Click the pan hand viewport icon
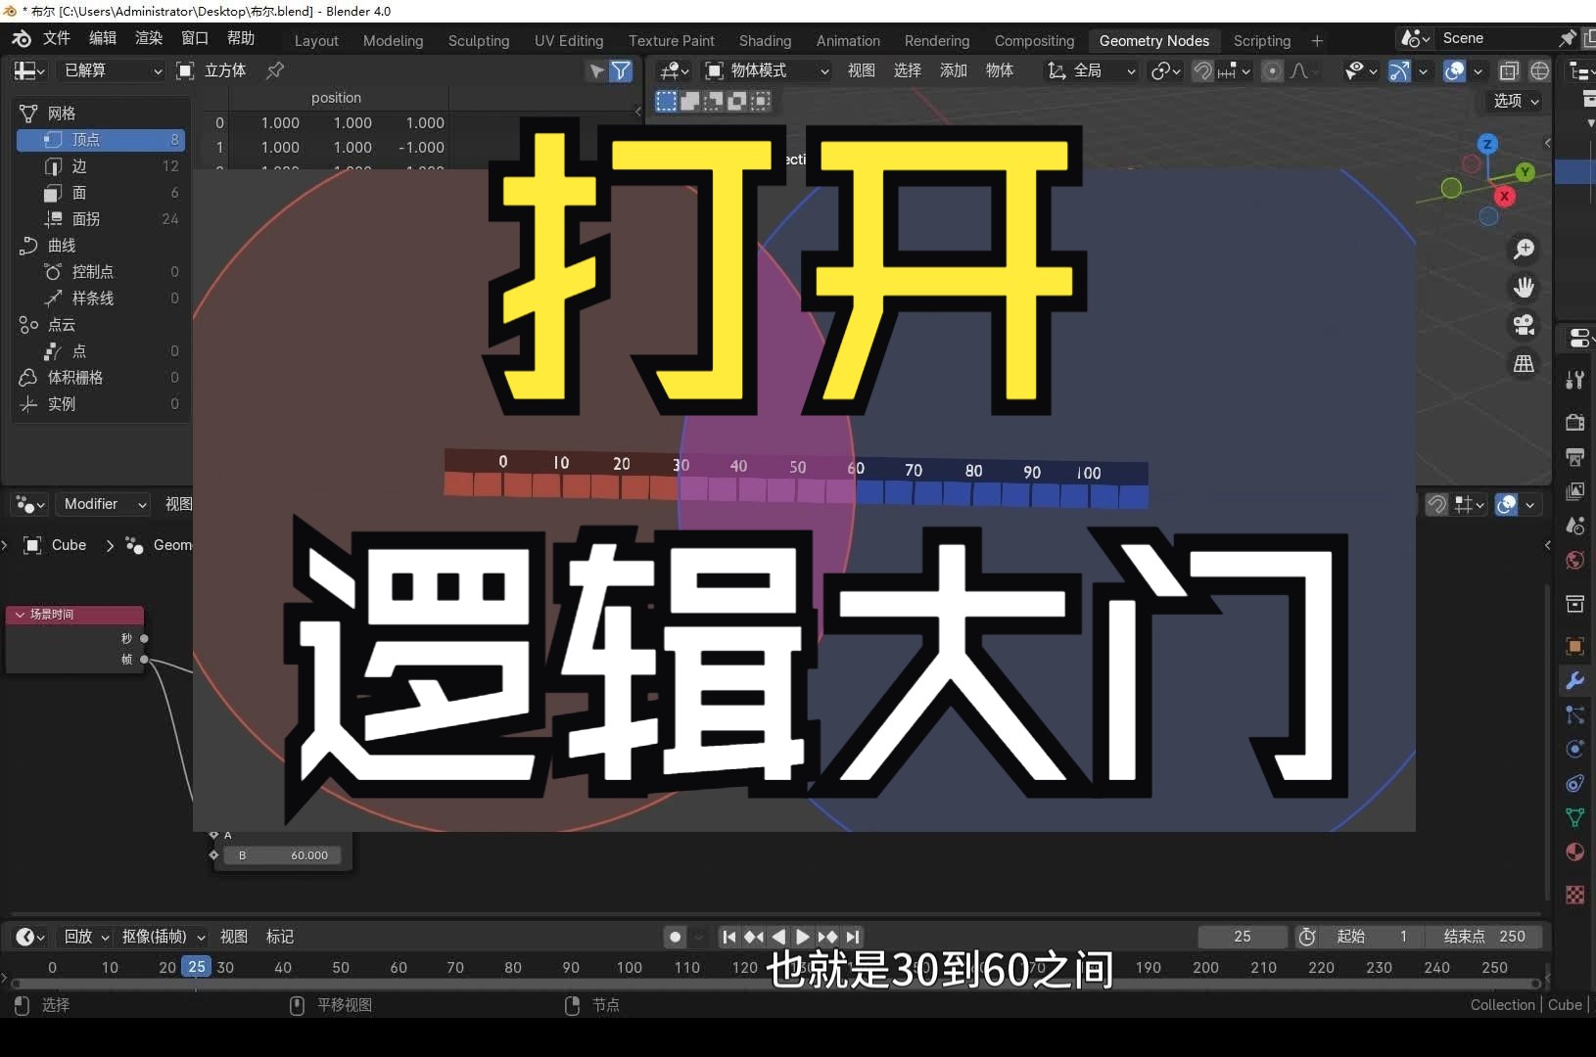The width and height of the screenshot is (1596, 1057). pos(1524,287)
